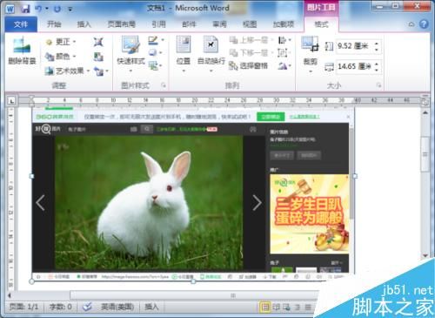Click the horizontal scrollbar left arrow
The height and width of the screenshot is (318, 435).
point(10,295)
